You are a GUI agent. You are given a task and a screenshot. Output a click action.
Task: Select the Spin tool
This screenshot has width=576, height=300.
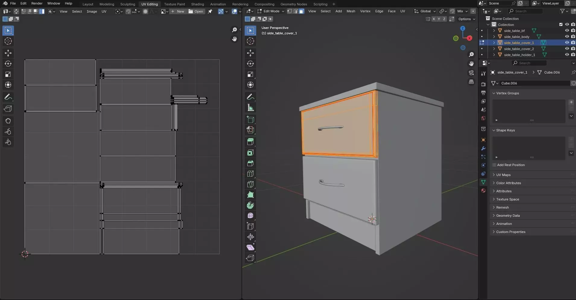tap(250, 205)
